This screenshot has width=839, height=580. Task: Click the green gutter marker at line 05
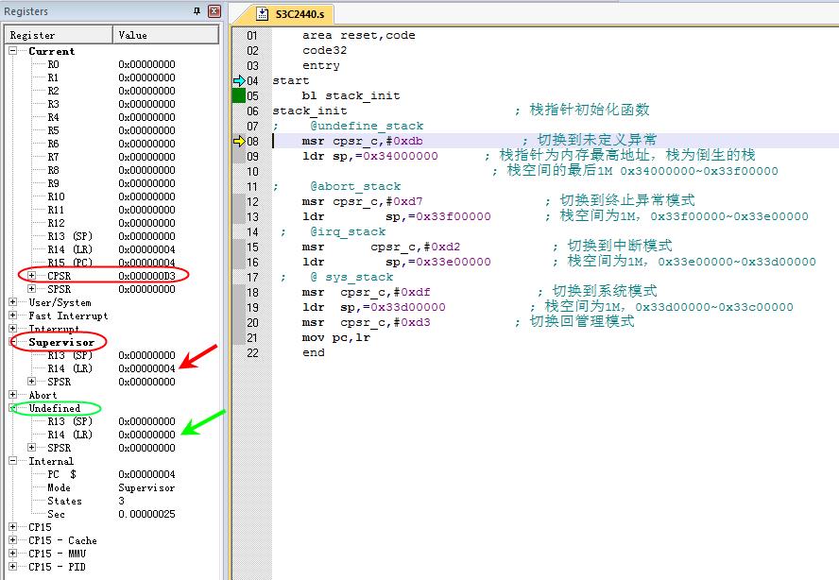click(x=239, y=95)
